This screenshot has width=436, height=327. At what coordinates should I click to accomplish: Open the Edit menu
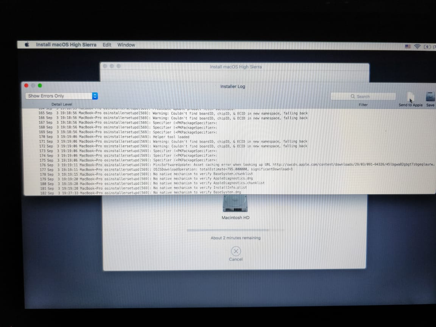107,45
